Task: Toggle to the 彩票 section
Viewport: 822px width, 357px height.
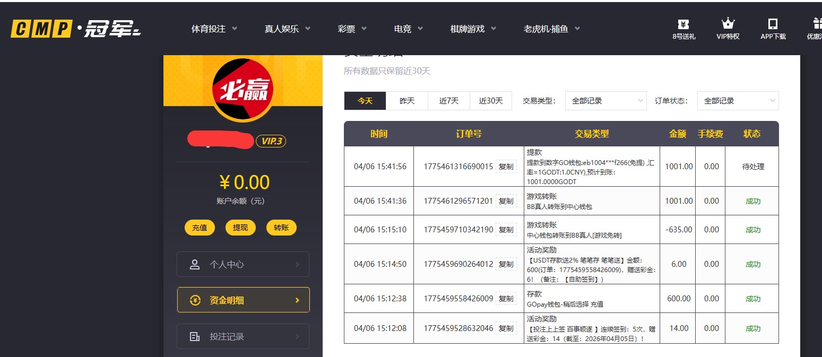Action: [x=348, y=29]
